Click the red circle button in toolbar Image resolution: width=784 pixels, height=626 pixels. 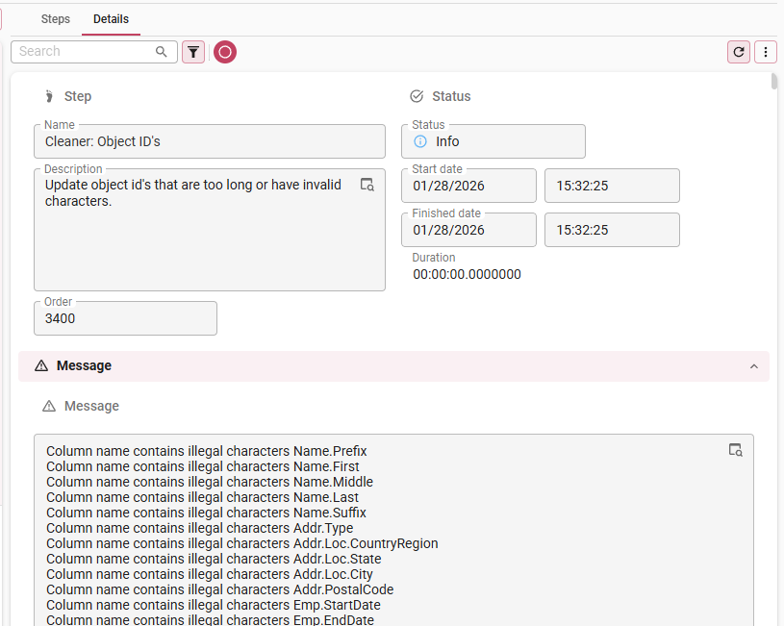(x=224, y=52)
